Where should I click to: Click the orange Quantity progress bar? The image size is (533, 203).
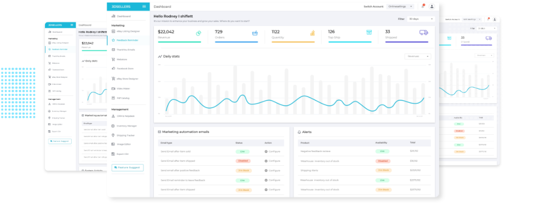[x=293, y=42]
